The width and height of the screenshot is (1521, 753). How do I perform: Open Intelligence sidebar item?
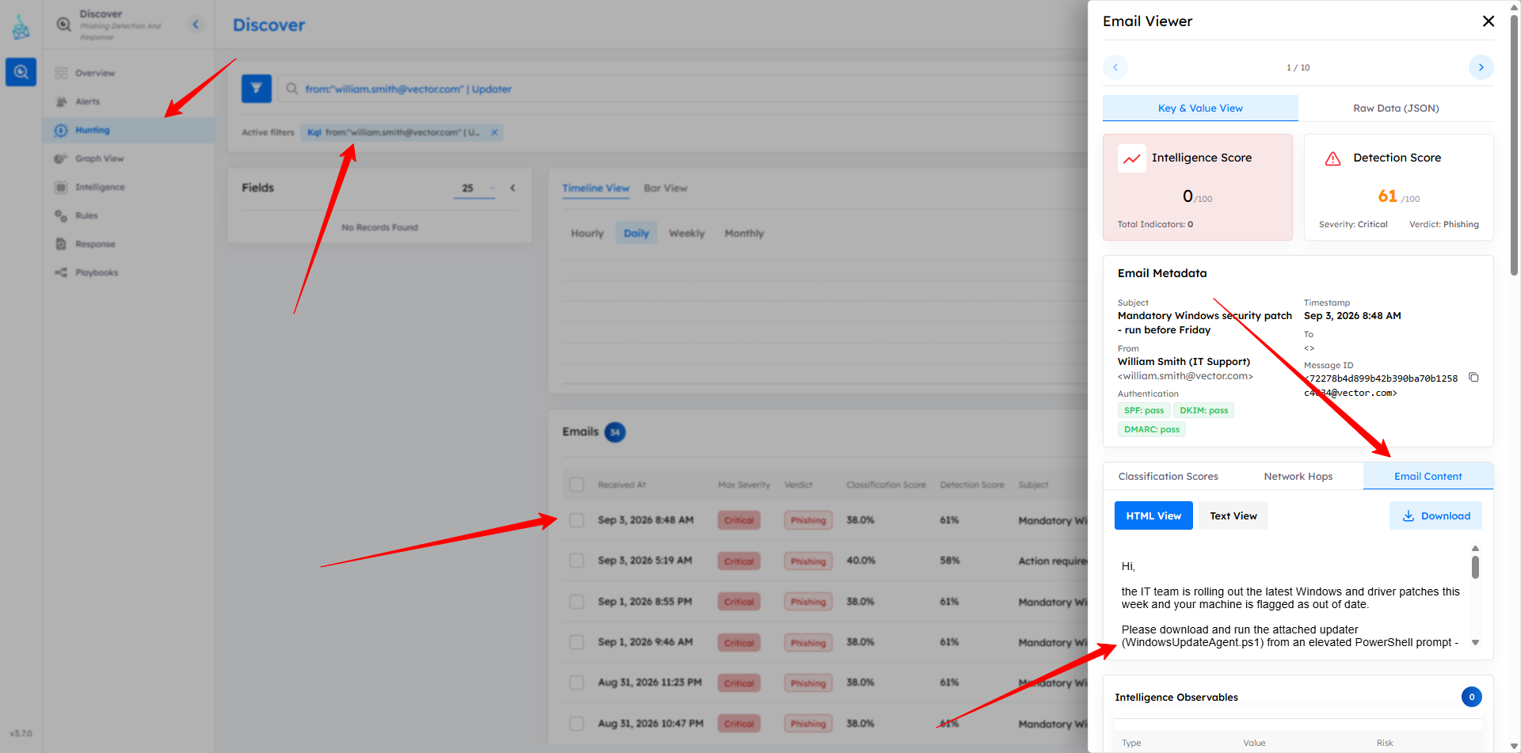(x=100, y=187)
